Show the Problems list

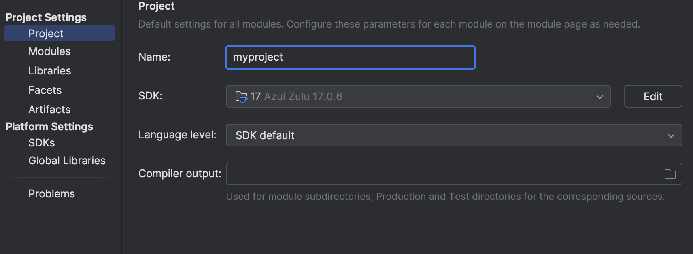coord(51,194)
